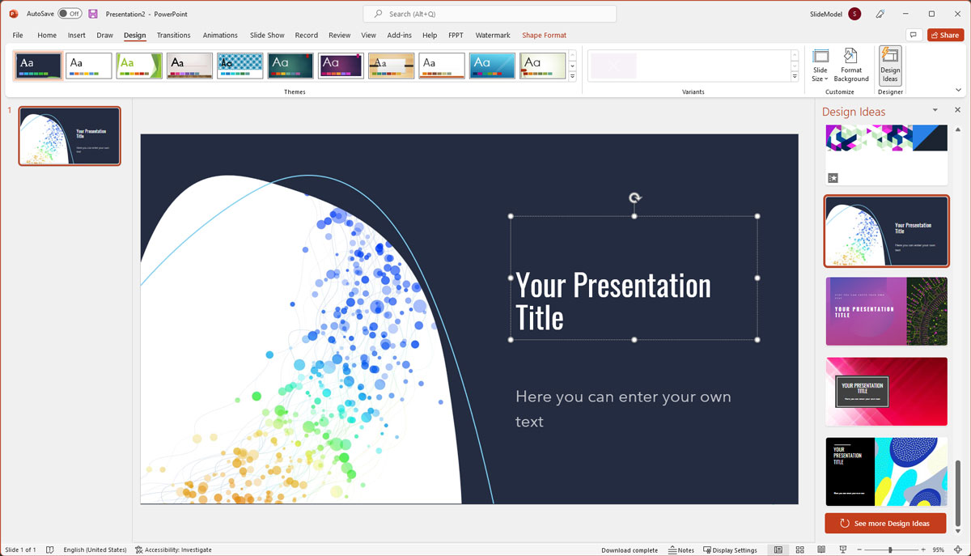Click the Share button
This screenshot has width=971, height=556.
pyautogui.click(x=945, y=35)
